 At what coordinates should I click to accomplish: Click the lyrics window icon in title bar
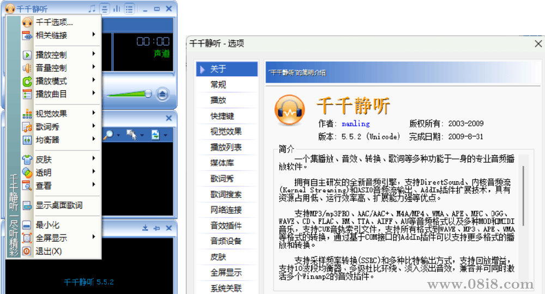pos(104,8)
